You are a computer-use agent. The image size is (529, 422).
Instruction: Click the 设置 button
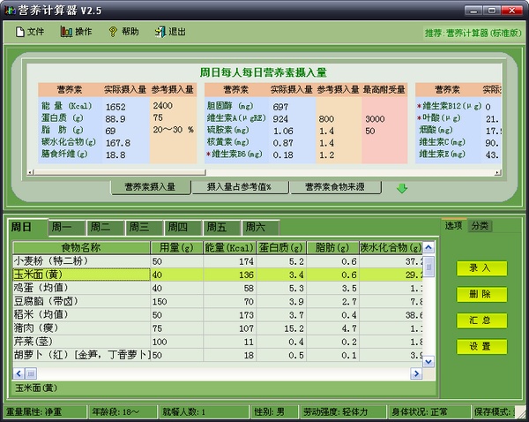click(x=481, y=347)
